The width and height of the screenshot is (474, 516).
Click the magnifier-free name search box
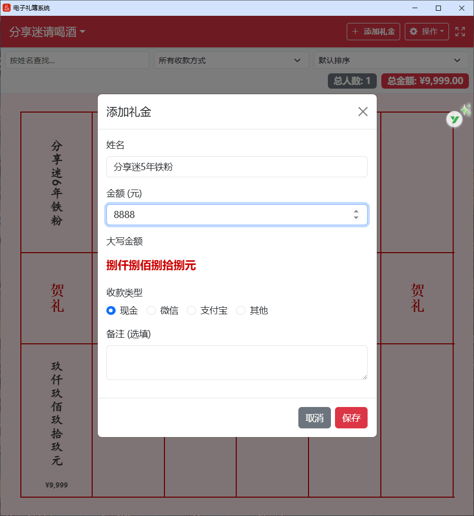(x=76, y=60)
